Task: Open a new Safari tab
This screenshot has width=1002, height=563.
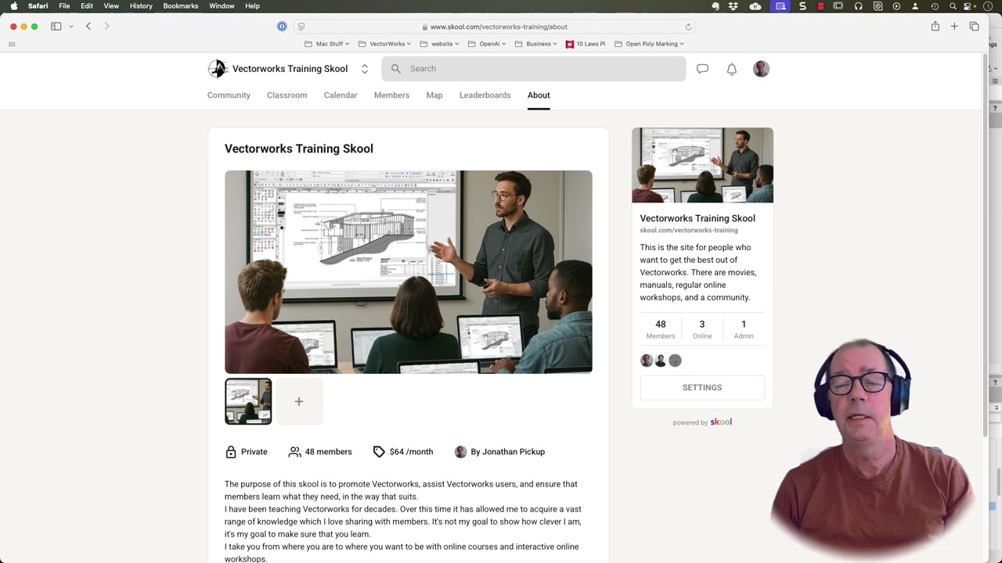Action: click(954, 27)
